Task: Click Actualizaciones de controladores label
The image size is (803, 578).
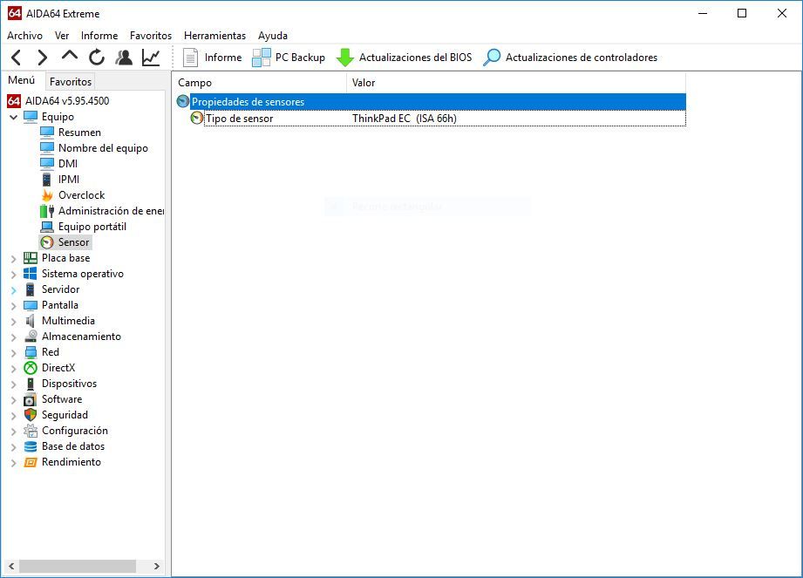Action: (x=582, y=58)
